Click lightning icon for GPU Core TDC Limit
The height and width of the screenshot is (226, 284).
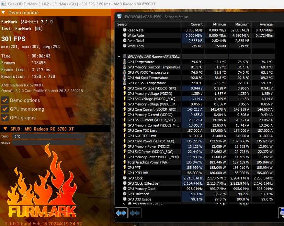125,130
